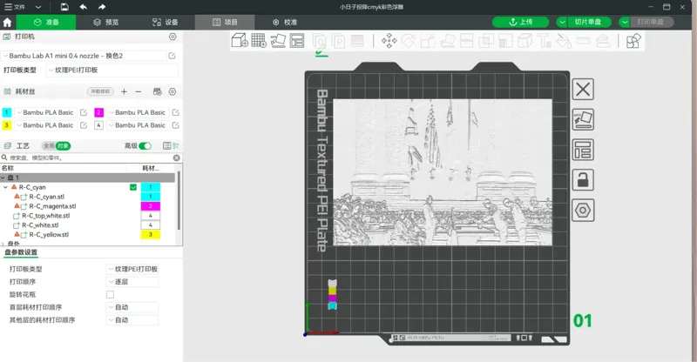
Task: Click the plate auto-orient icon beside plate
Action: click(x=583, y=119)
